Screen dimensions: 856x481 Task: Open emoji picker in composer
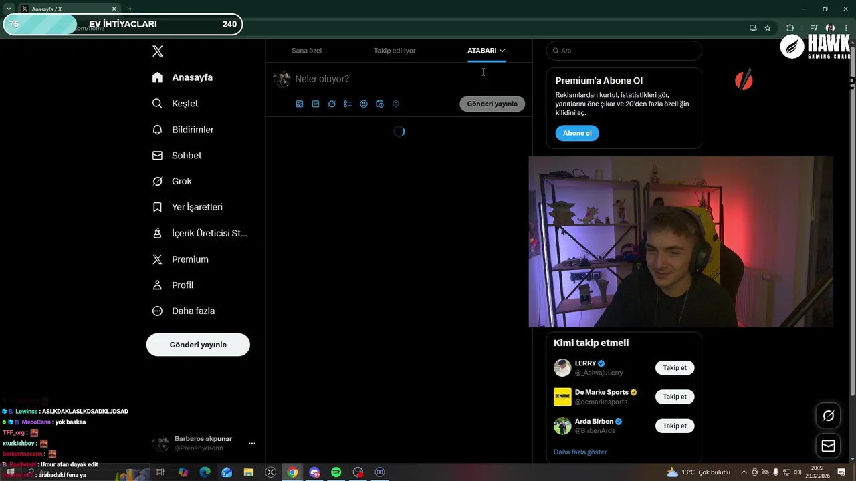[x=364, y=104]
